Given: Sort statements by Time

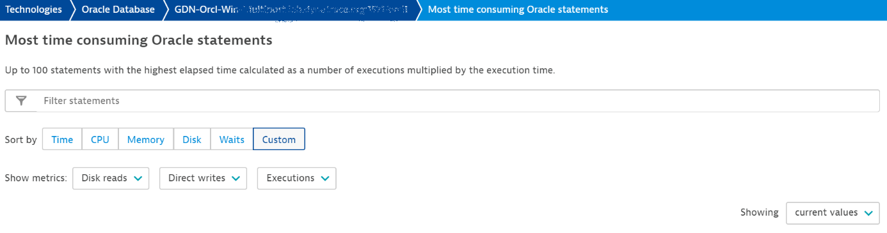Looking at the screenshot, I should click(x=62, y=139).
